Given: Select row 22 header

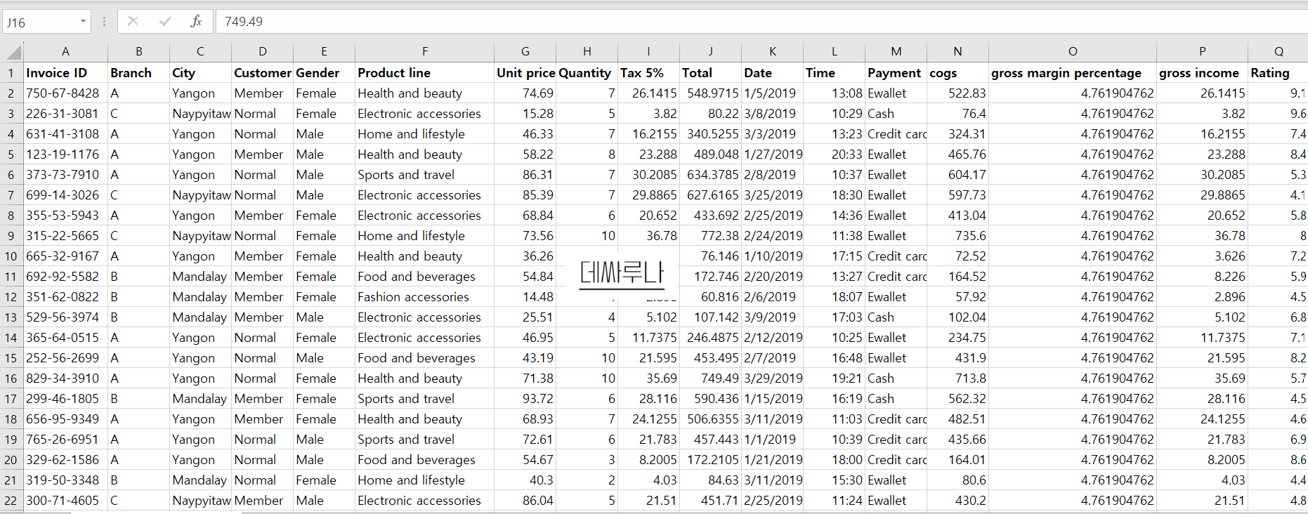Looking at the screenshot, I should click(11, 501).
